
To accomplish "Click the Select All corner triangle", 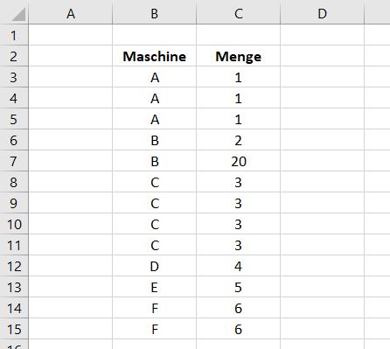I will 18,14.
